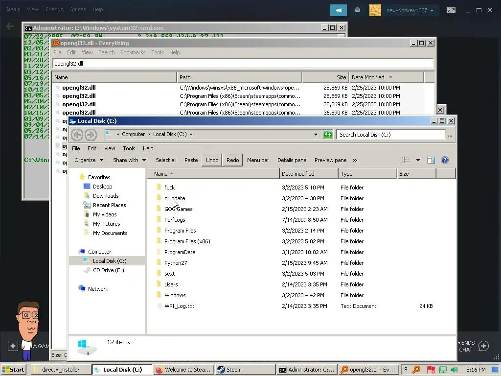Select the PerfLogs folder
The width and height of the screenshot is (501, 376).
(175, 220)
